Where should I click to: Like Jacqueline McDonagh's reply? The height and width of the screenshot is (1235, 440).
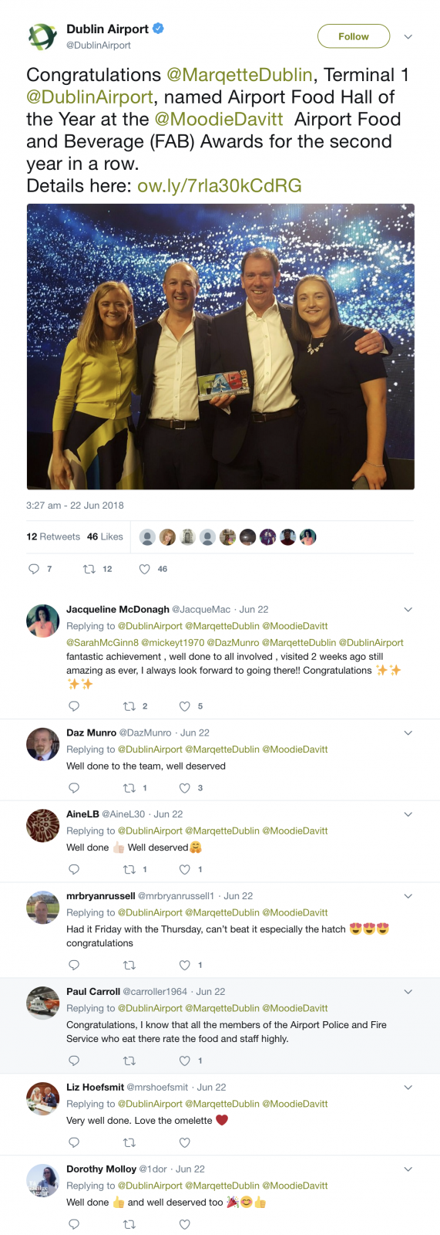coord(185,706)
